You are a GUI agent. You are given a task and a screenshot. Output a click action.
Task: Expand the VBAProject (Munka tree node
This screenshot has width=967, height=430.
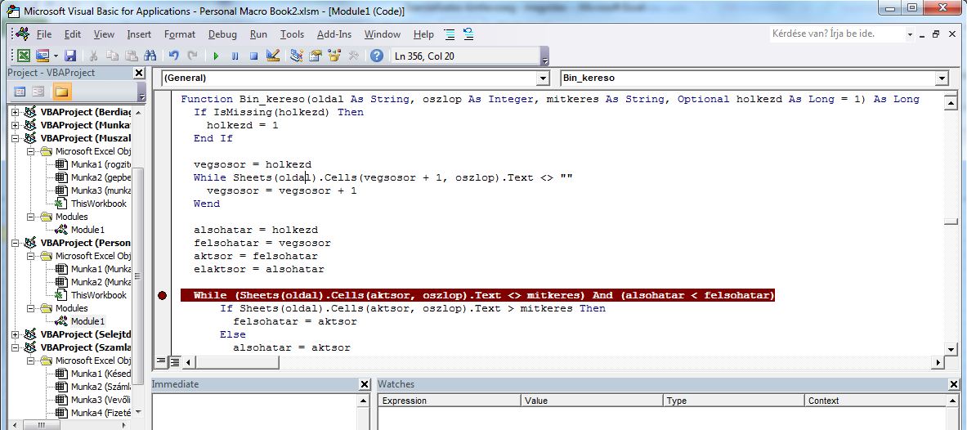pos(16,125)
